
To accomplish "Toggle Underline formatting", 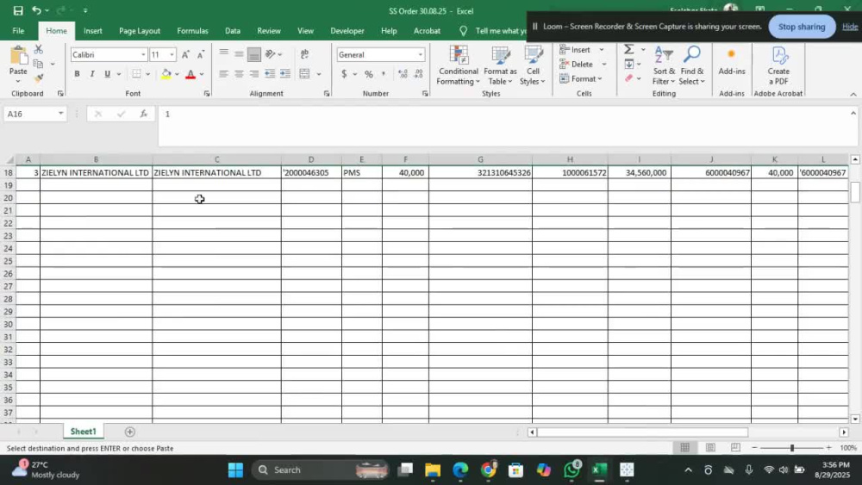I will click(107, 73).
